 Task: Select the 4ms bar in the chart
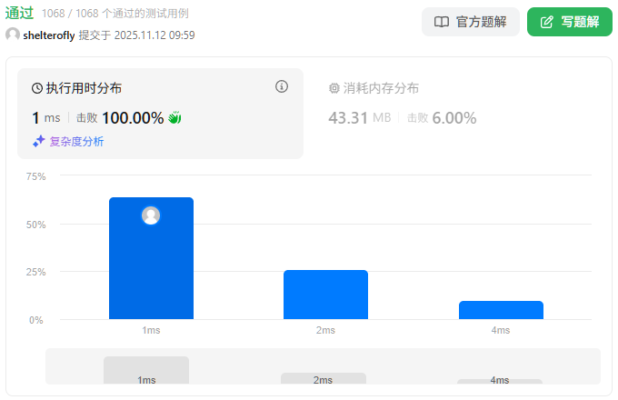coord(501,310)
